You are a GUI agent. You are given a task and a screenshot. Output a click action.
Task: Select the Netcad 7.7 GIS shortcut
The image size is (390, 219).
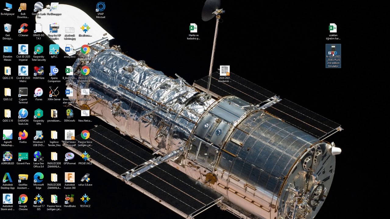tap(39, 202)
